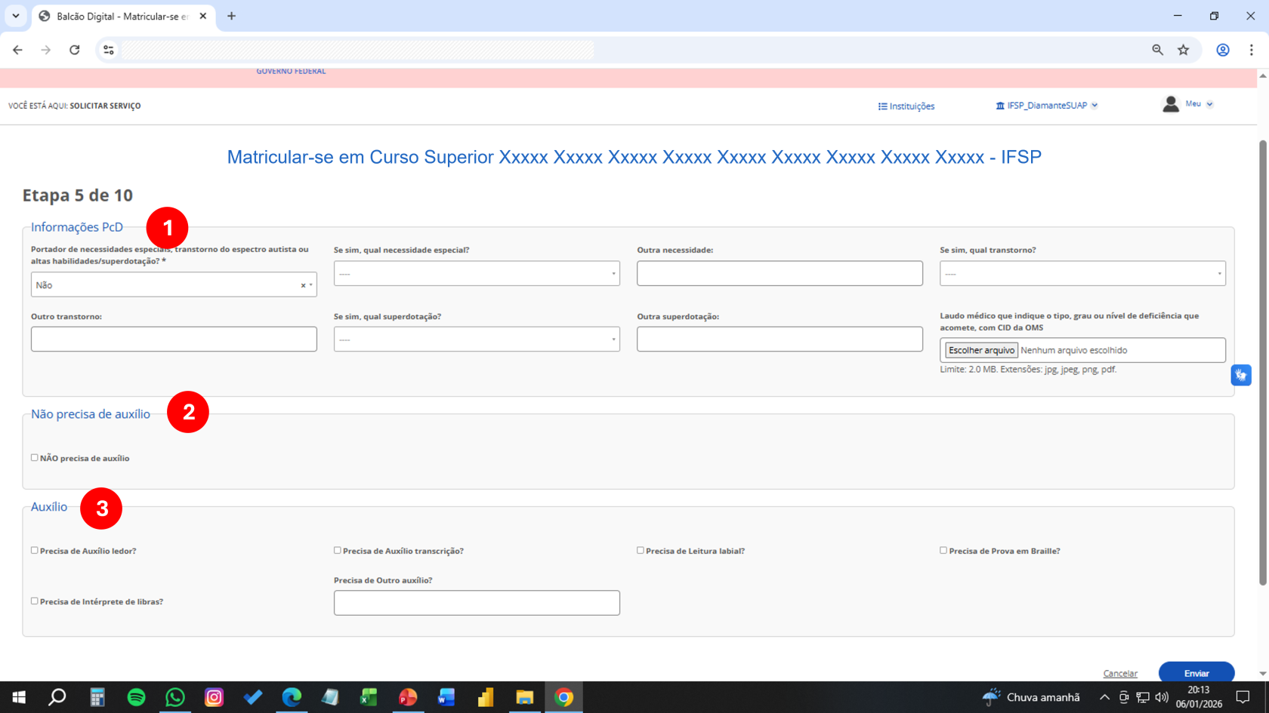Tick 'Precisa de Prova em Braille?' checkbox
Viewport: 1269px width, 713px height.
tap(943, 551)
